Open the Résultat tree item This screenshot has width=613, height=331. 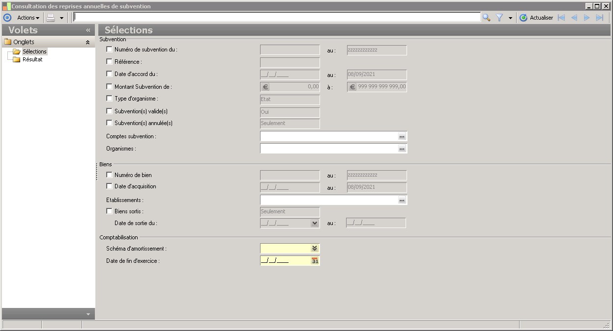(x=32, y=59)
